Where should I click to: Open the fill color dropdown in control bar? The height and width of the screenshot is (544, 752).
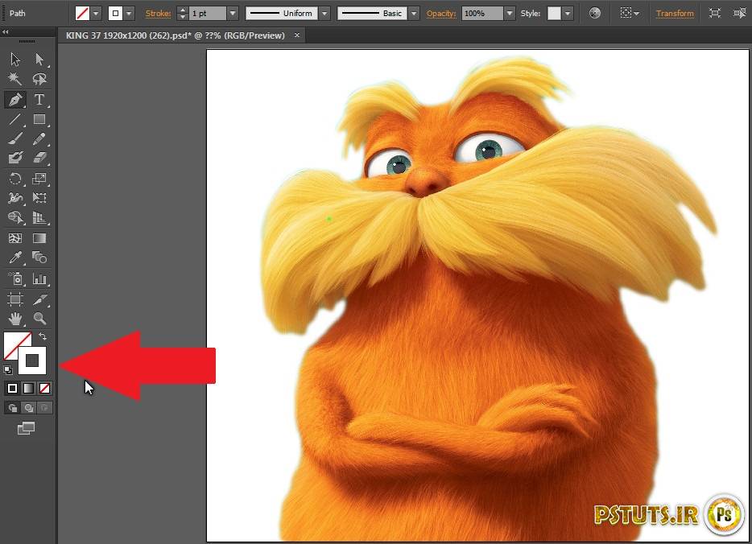(96, 14)
